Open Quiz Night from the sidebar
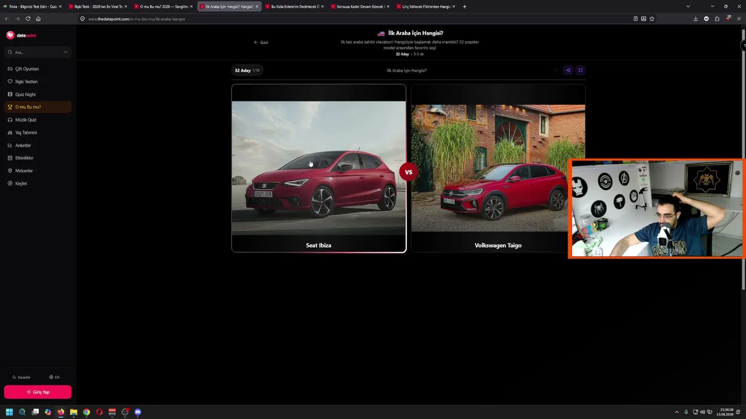Viewport: 746px width, 419px height. pos(38,94)
